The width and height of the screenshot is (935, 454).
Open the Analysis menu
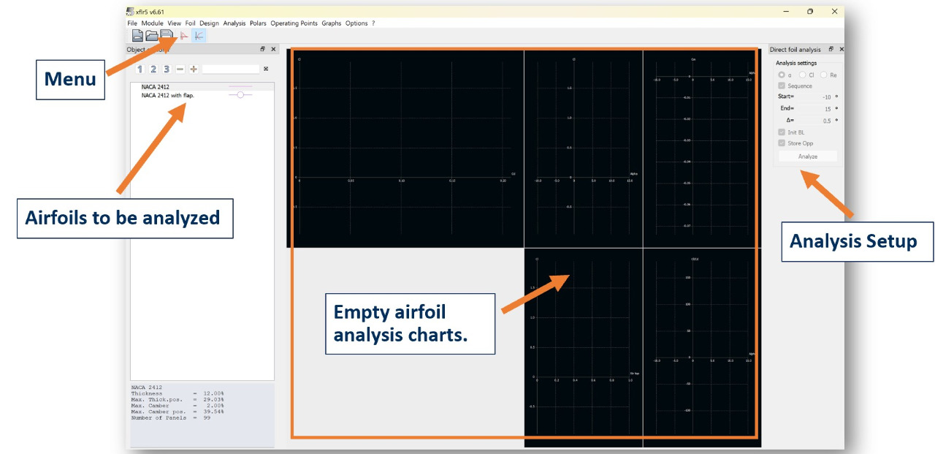(234, 23)
